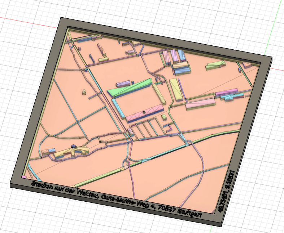This screenshot has height=233, width=284.
Task: Select the engraved "Stadion auf der Waldau" address text
Action: [116, 199]
